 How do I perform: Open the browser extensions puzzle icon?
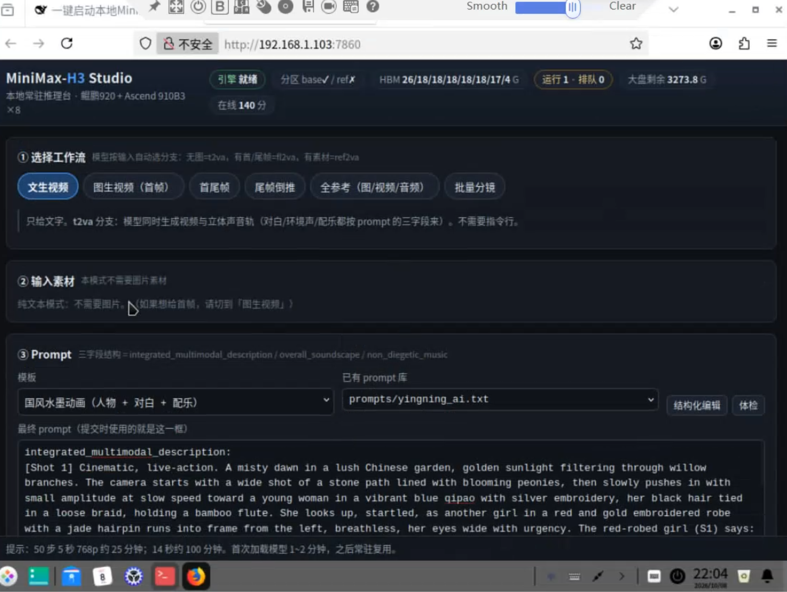tap(744, 44)
